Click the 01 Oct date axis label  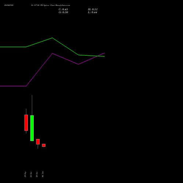click(31, 174)
